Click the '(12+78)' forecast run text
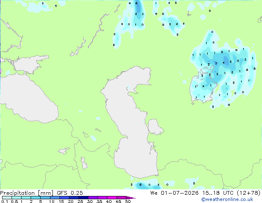The image size is (262, 203). [x=249, y=193]
